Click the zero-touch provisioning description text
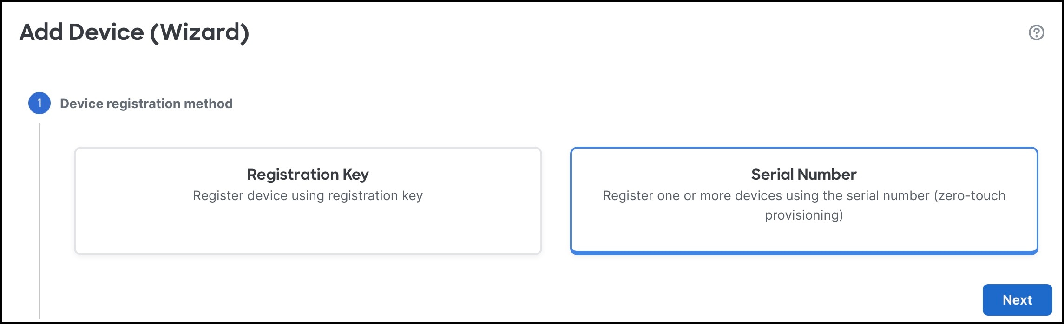This screenshot has height=324, width=1064. tap(803, 204)
